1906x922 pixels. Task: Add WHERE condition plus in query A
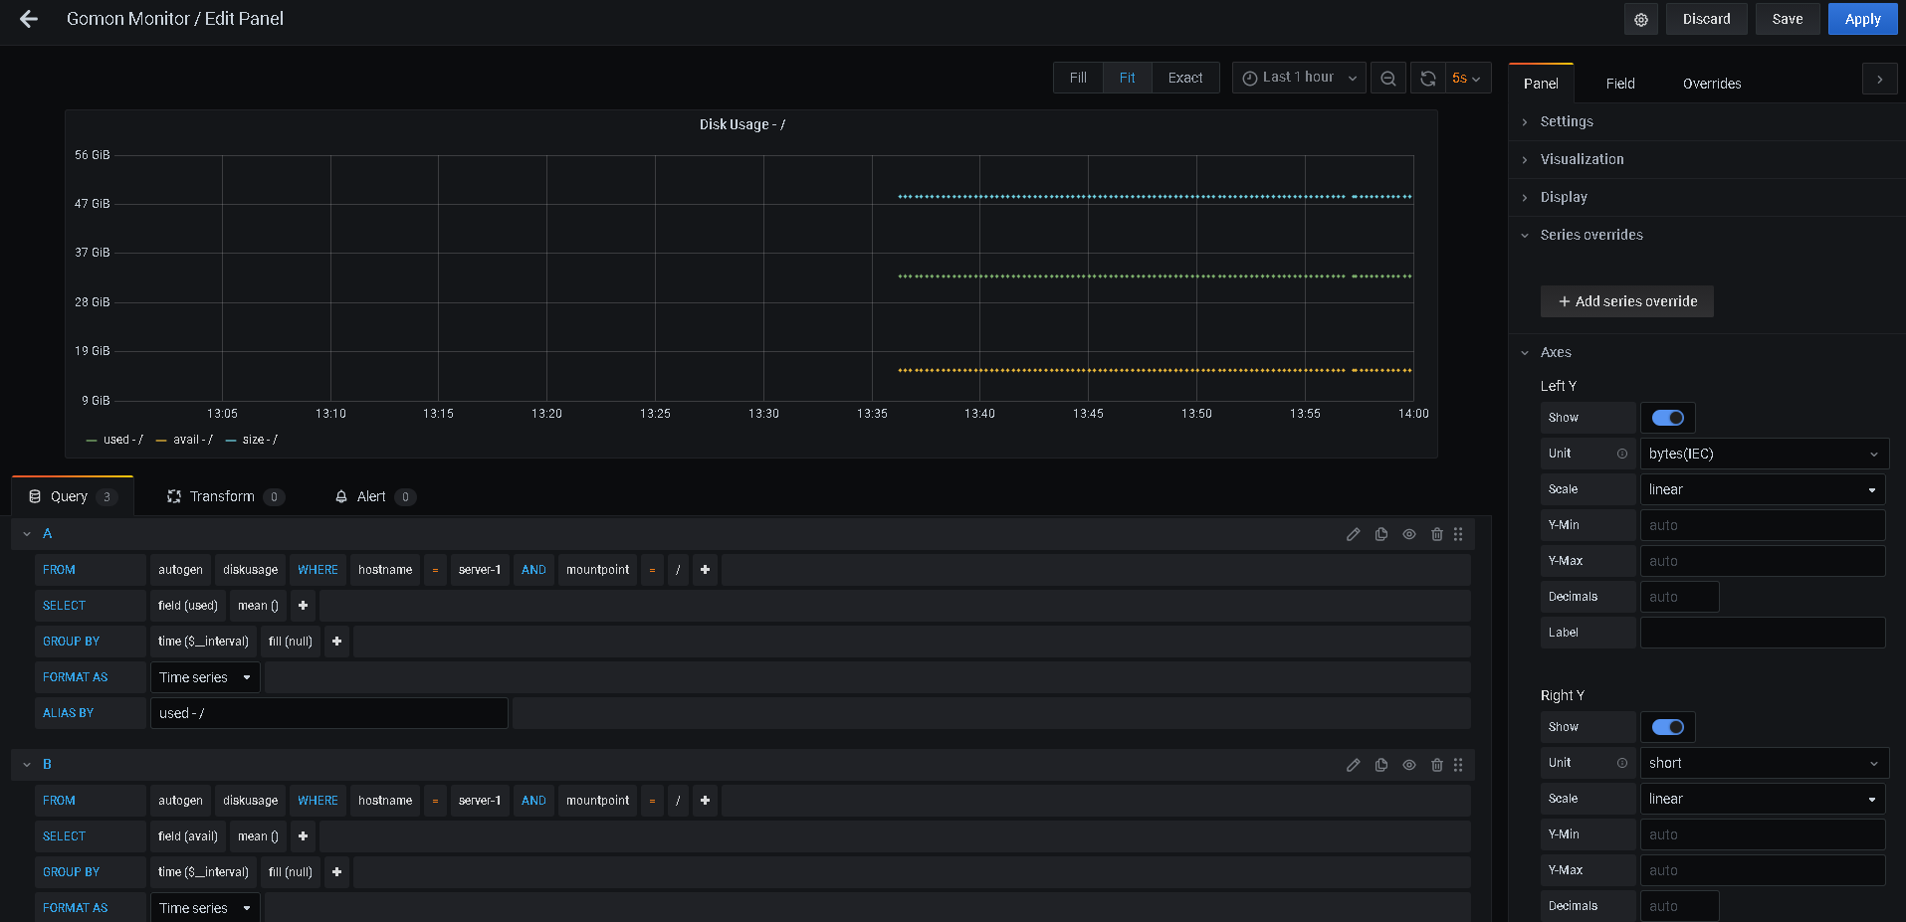tap(706, 570)
